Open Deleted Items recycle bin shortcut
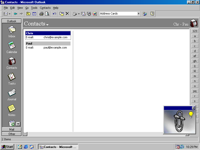 pos(12,123)
